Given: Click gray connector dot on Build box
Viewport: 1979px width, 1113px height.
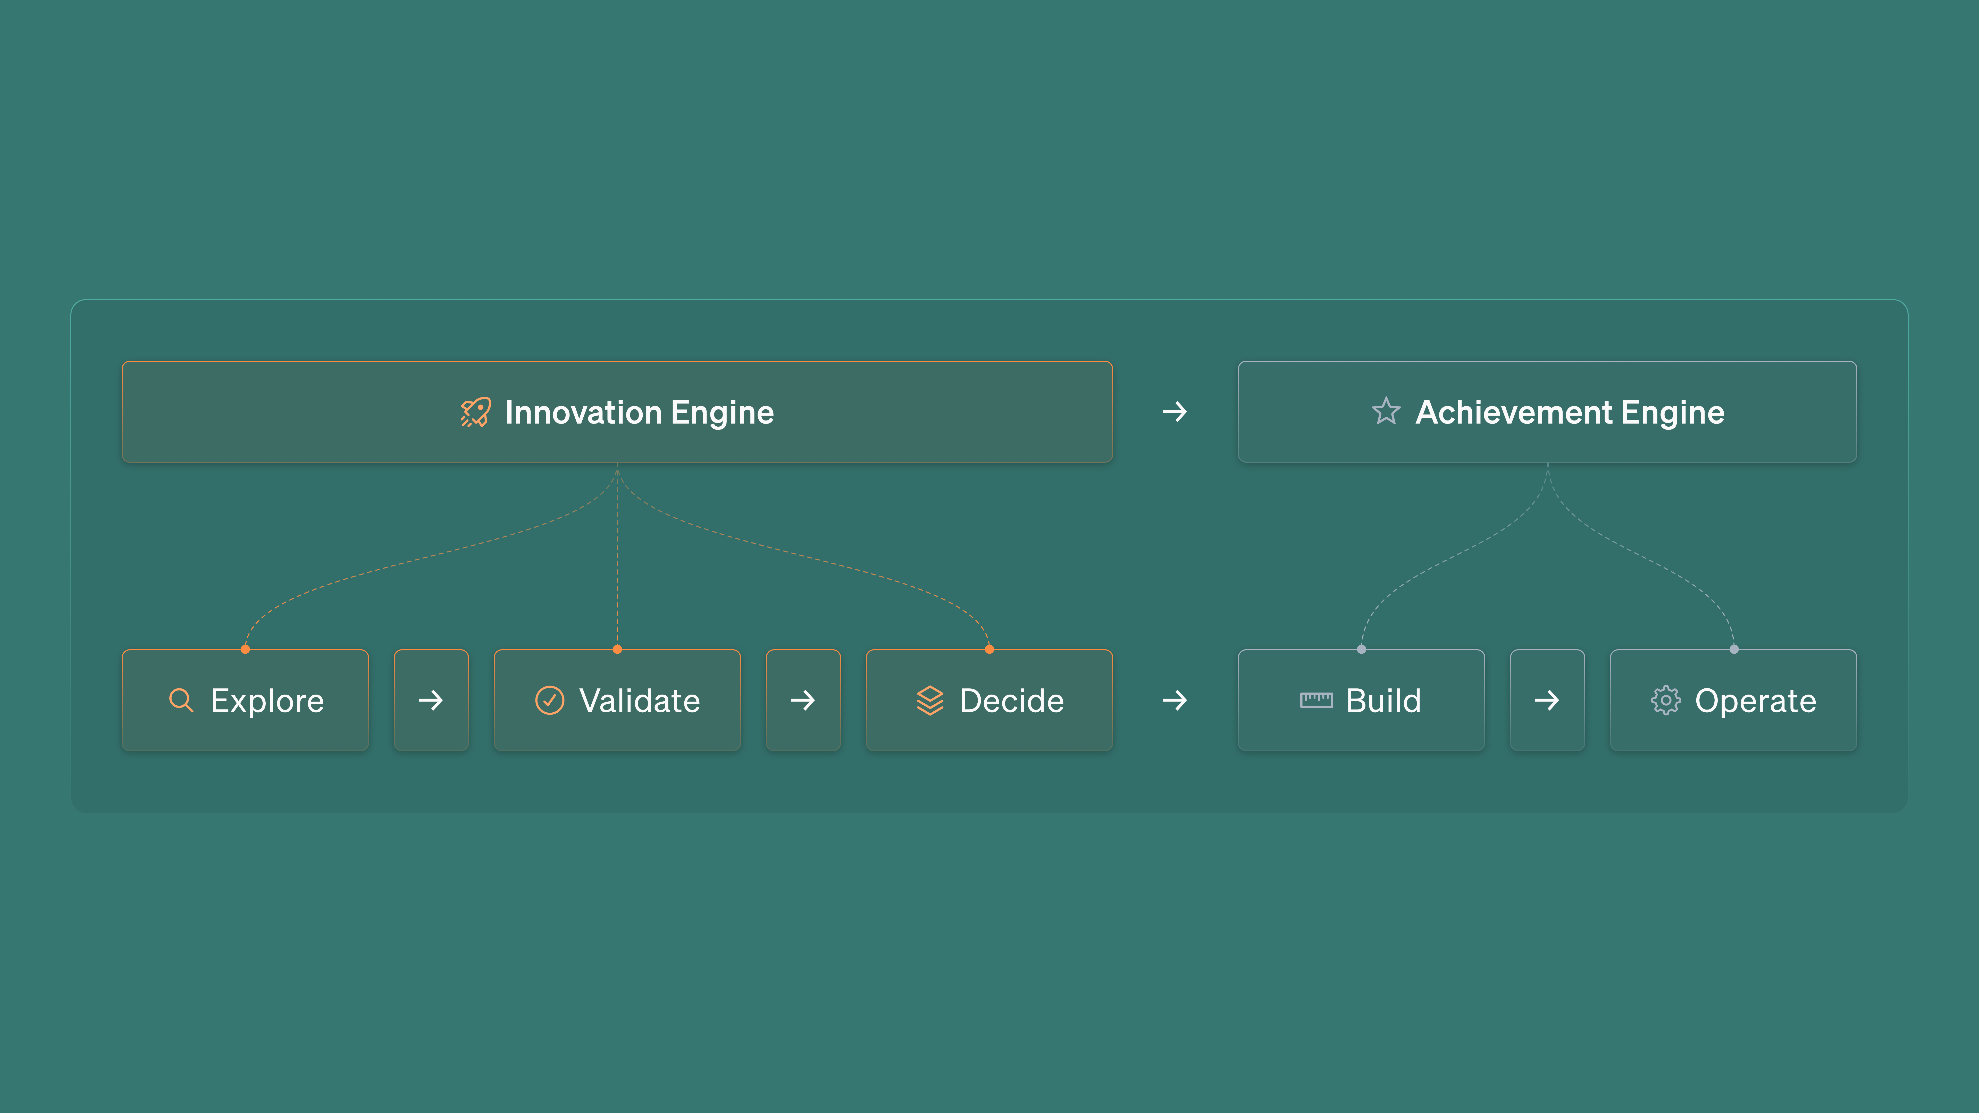Looking at the screenshot, I should click(1361, 649).
